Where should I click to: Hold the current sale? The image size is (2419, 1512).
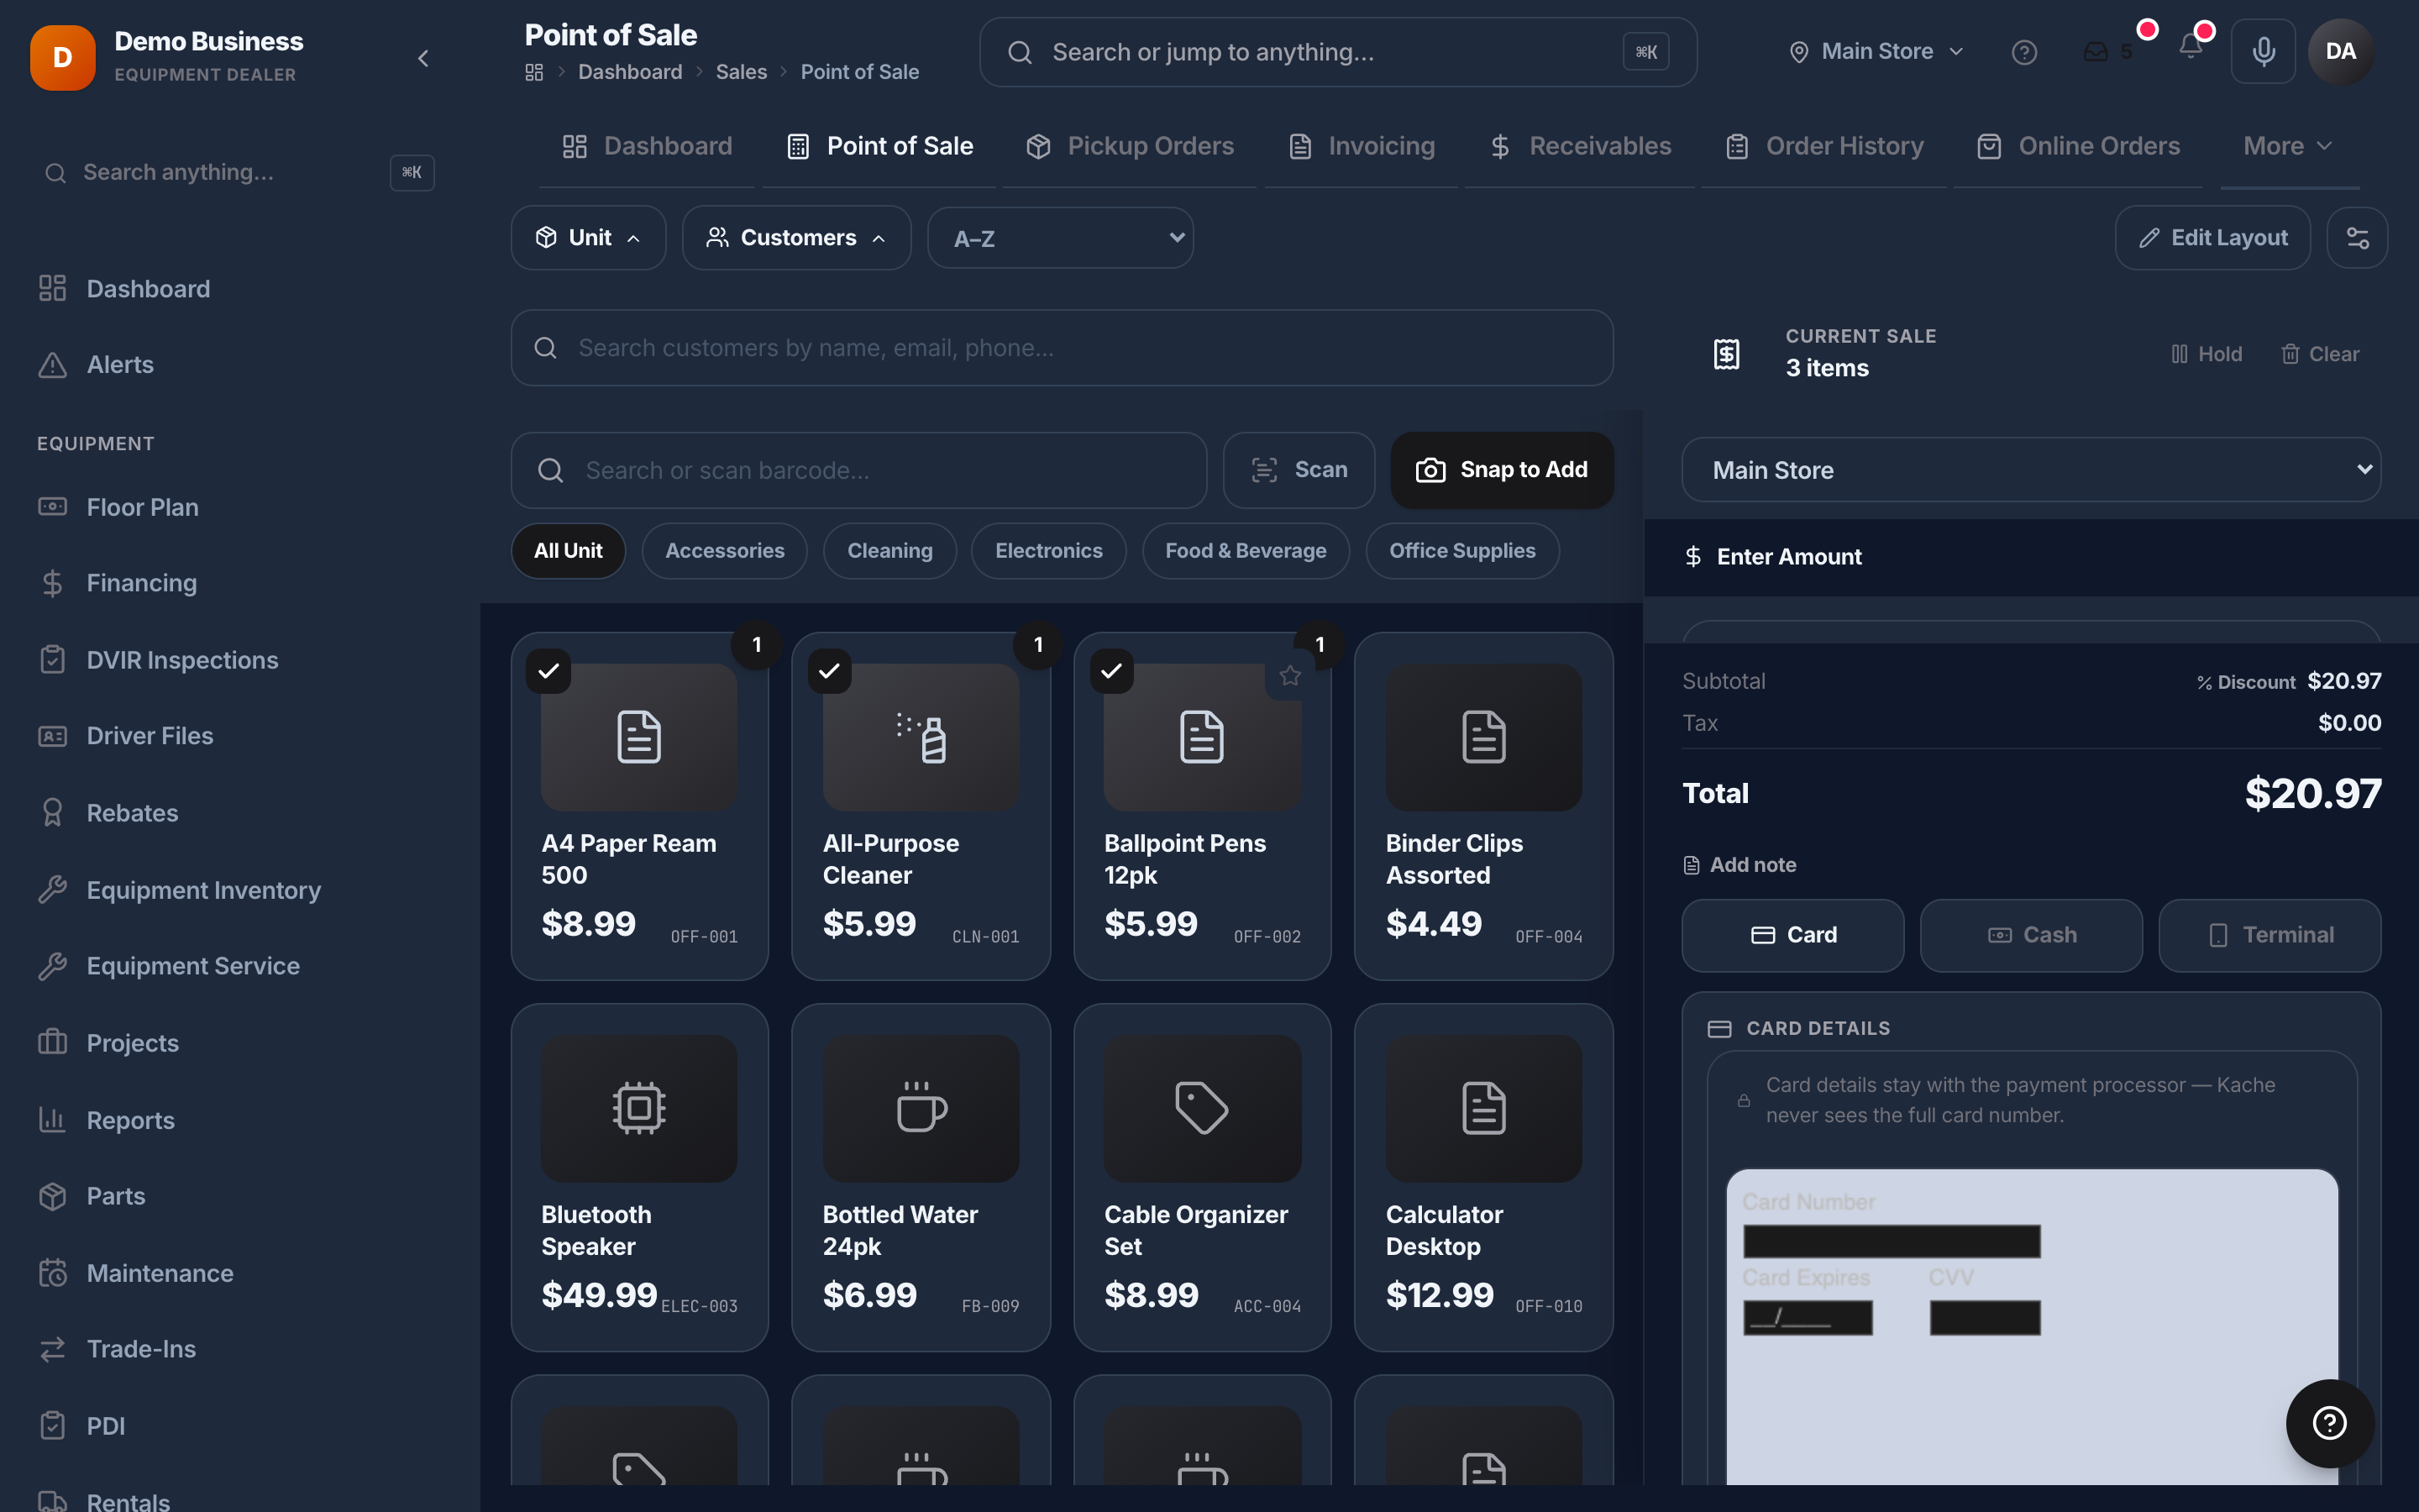2206,354
